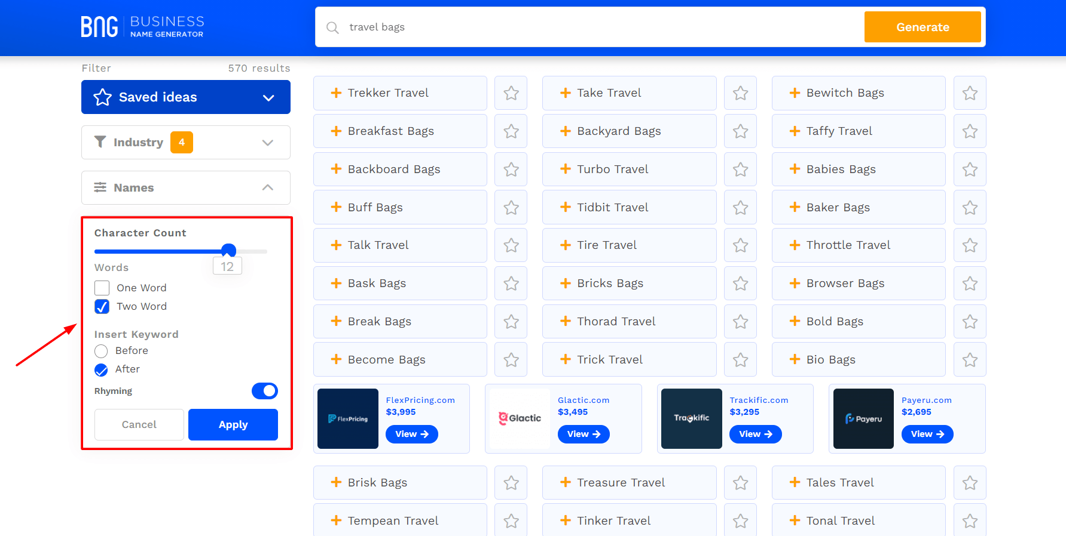1066x536 pixels.
Task: Turn off the Rhyming toggle
Action: 265,391
